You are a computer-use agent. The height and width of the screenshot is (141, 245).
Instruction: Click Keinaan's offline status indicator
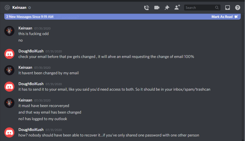(x=30, y=8)
